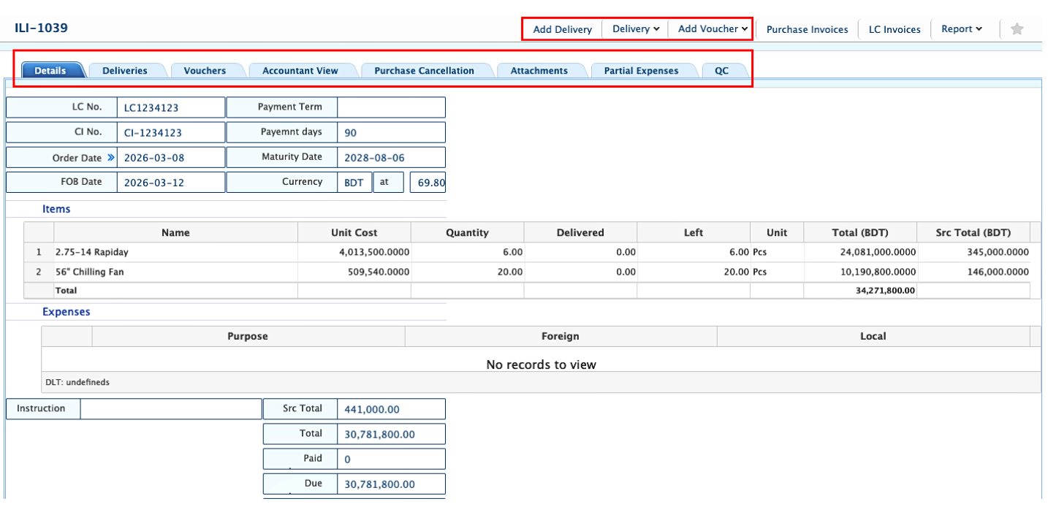Click the Order Date double-arrow icon
The height and width of the screenshot is (515, 1048).
coord(111,158)
